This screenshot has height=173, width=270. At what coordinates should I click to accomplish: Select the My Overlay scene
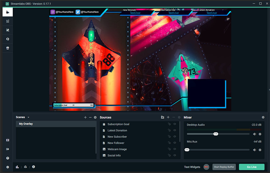56,124
